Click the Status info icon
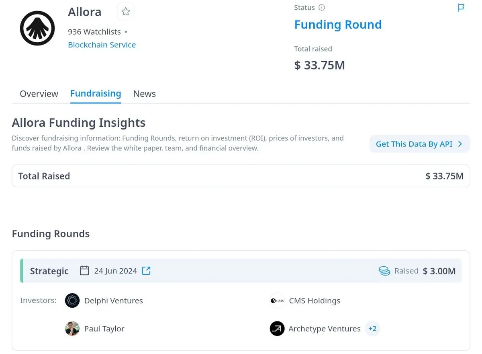 (x=322, y=8)
